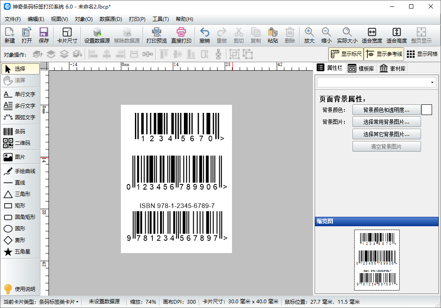
Task: Click the 新建 (New) toolbar icon
Action: [x=9, y=35]
